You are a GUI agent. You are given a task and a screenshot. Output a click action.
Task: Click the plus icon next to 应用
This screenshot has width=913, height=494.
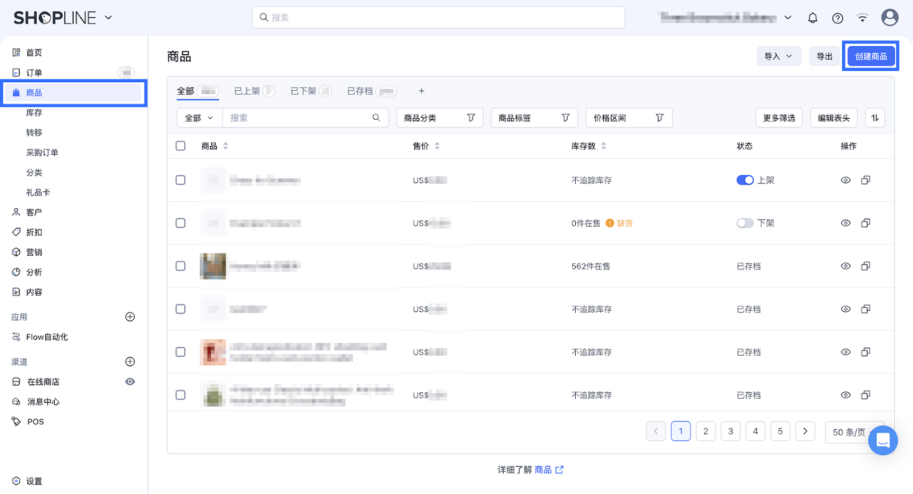coord(130,317)
